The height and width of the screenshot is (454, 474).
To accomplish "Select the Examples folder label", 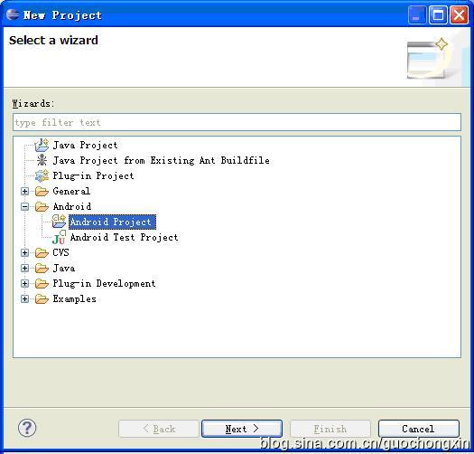I will (x=74, y=299).
